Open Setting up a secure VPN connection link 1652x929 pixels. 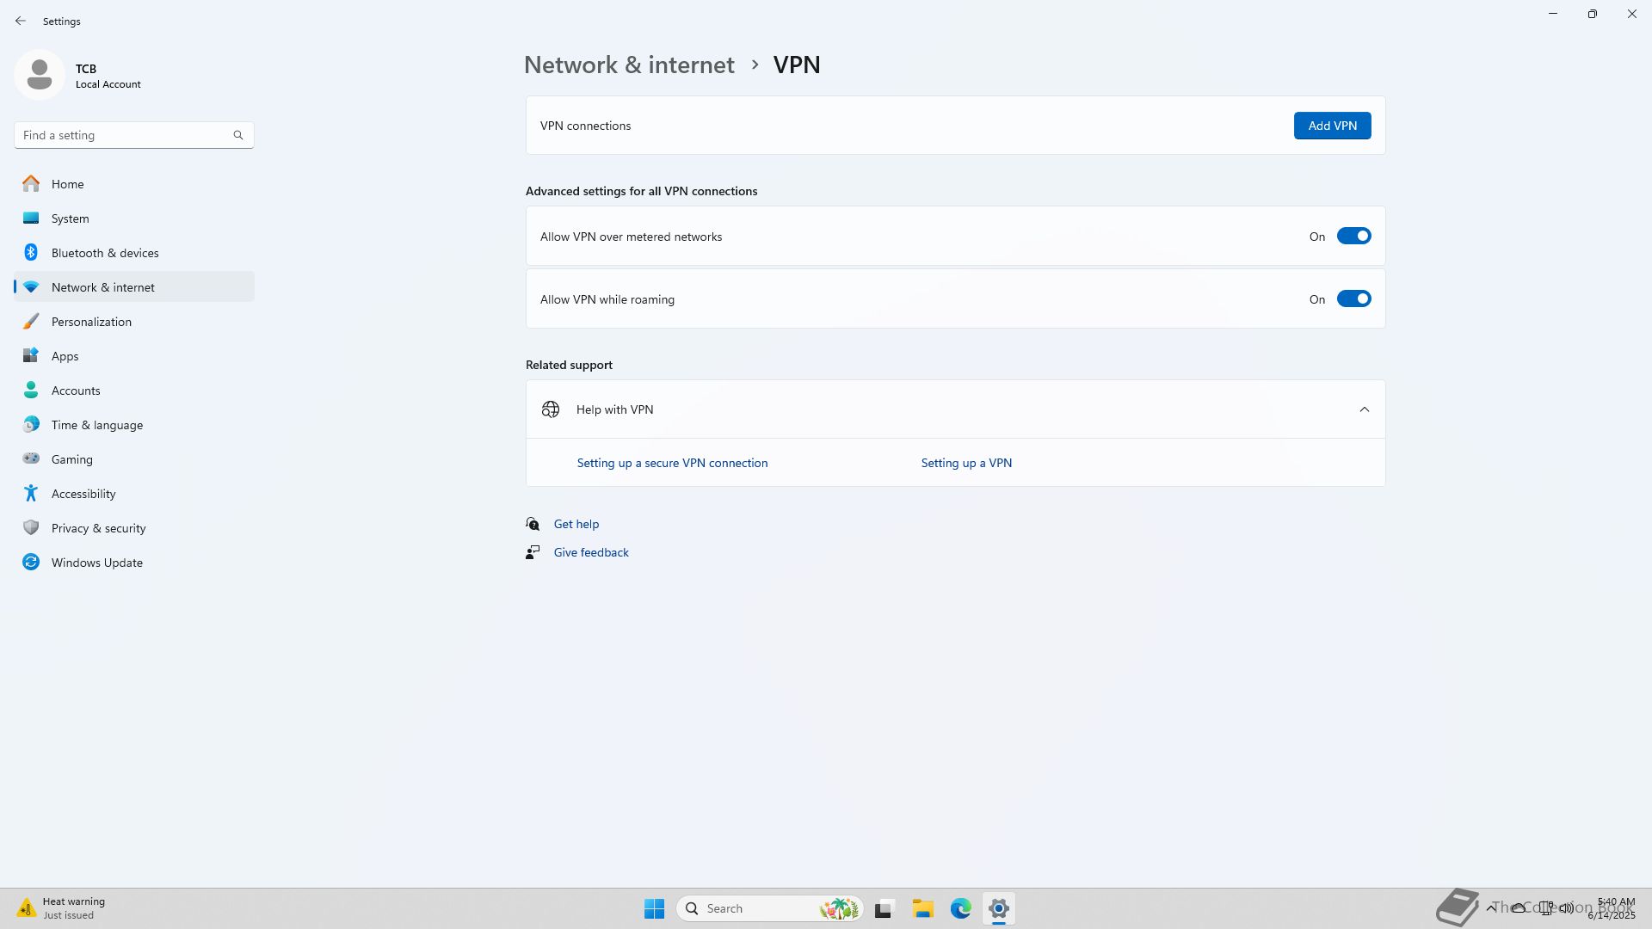pos(672,463)
